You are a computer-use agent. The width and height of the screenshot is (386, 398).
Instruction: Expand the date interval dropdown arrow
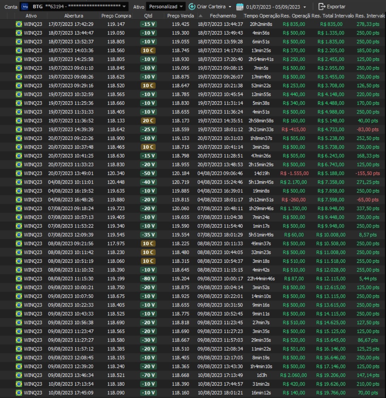click(x=305, y=6)
